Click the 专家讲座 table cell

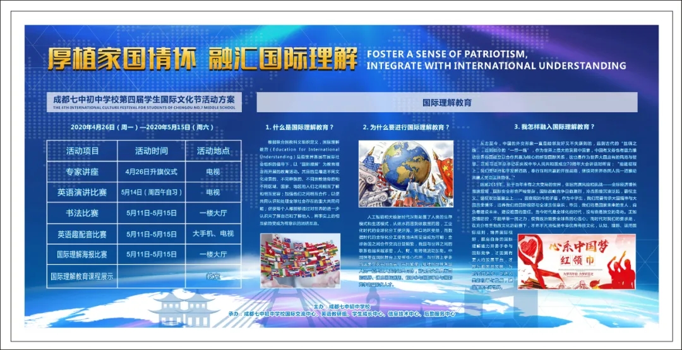pyautogui.click(x=83, y=172)
